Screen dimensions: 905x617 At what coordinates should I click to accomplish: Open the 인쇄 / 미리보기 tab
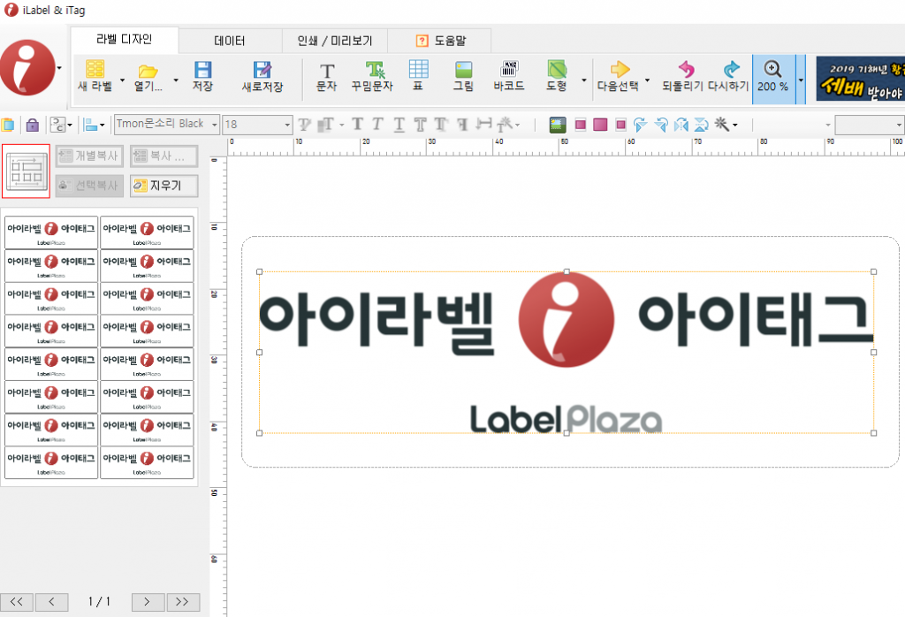click(x=335, y=41)
